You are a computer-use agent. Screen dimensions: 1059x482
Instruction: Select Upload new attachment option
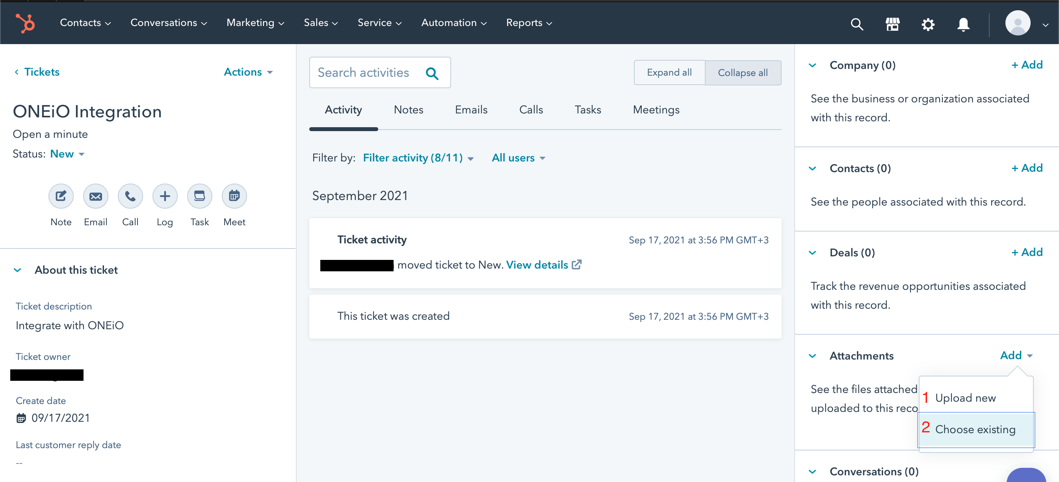tap(976, 398)
